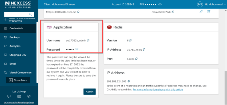Click the 199.189.224.103 address text

(x=117, y=81)
